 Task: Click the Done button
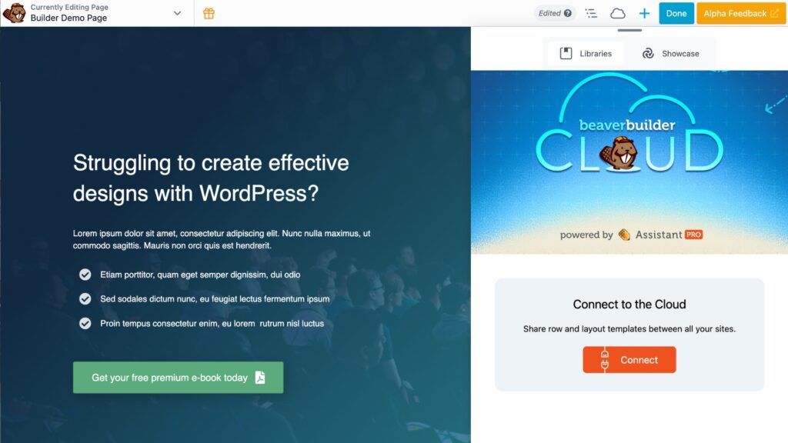676,13
